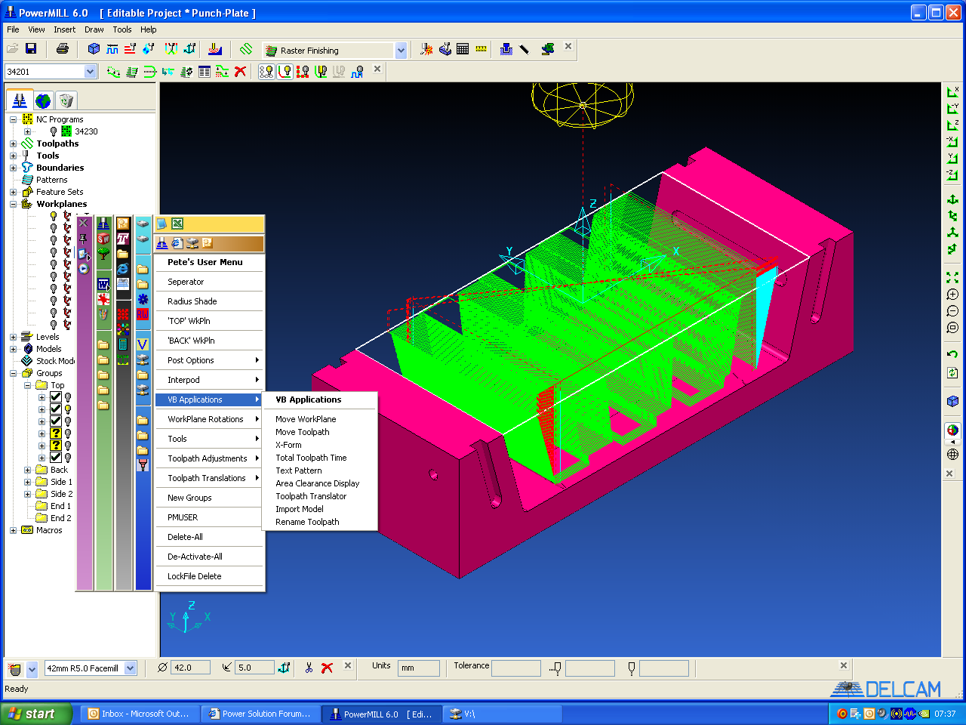
Task: Click the Save Project floppy disk icon
Action: 31,49
